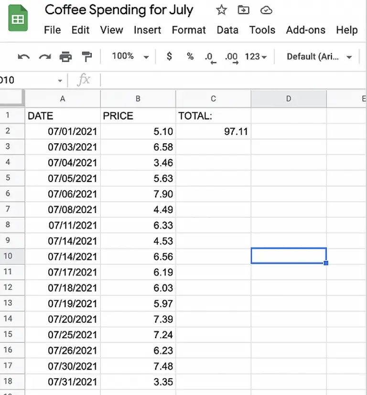Click the Google Sheets logo
Screen dimensions: 367x395
coord(17,18)
